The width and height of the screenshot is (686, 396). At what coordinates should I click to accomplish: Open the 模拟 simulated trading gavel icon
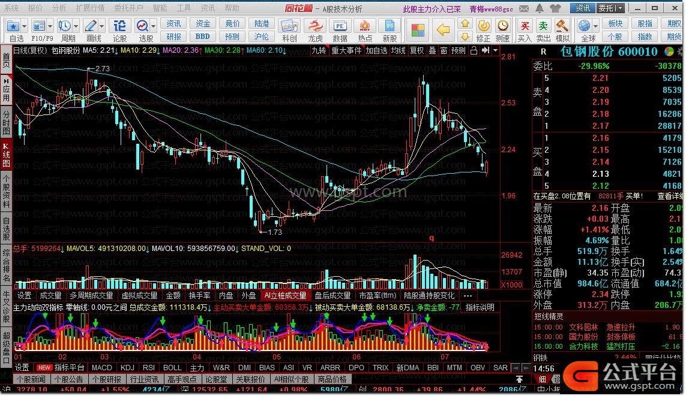pyautogui.click(x=562, y=26)
